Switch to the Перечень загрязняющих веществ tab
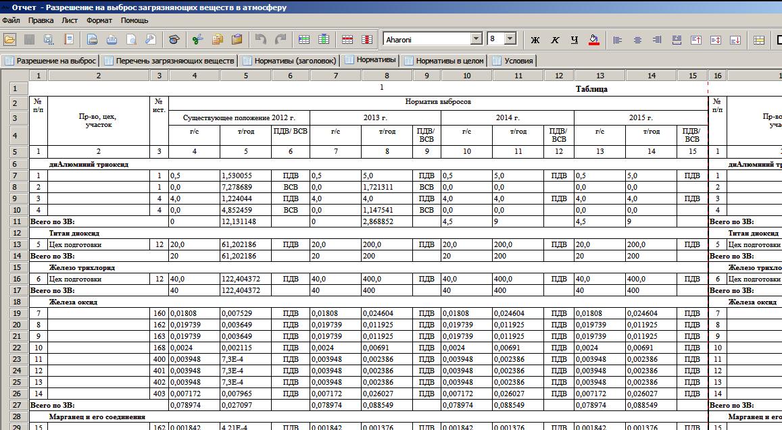The height and width of the screenshot is (430, 782). click(x=169, y=61)
